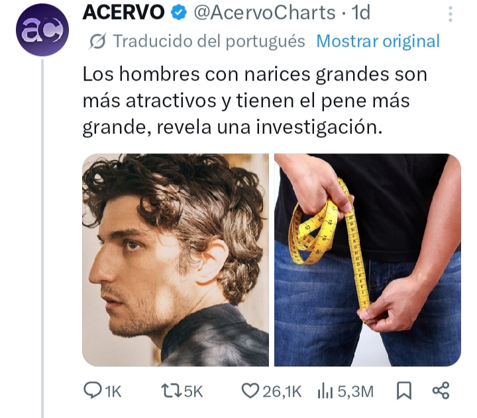Click the 1K replies count

(113, 392)
